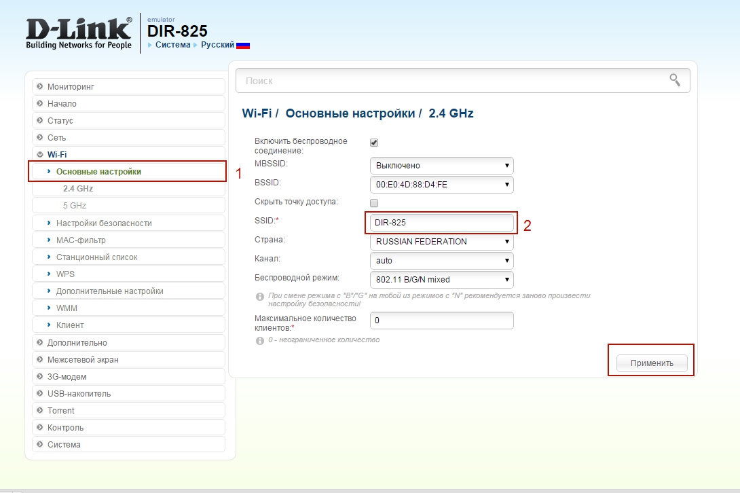Expand the 3G-модем menu section
Screen dimensions: 740x493
(128, 376)
